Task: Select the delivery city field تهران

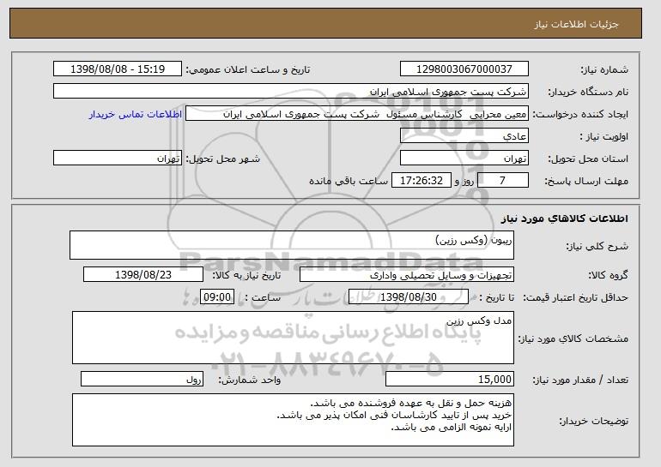Action: point(118,159)
